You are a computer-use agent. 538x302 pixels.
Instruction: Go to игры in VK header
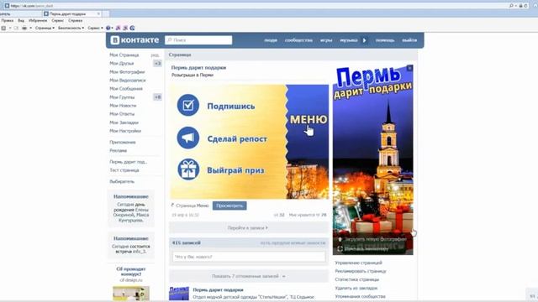point(326,40)
